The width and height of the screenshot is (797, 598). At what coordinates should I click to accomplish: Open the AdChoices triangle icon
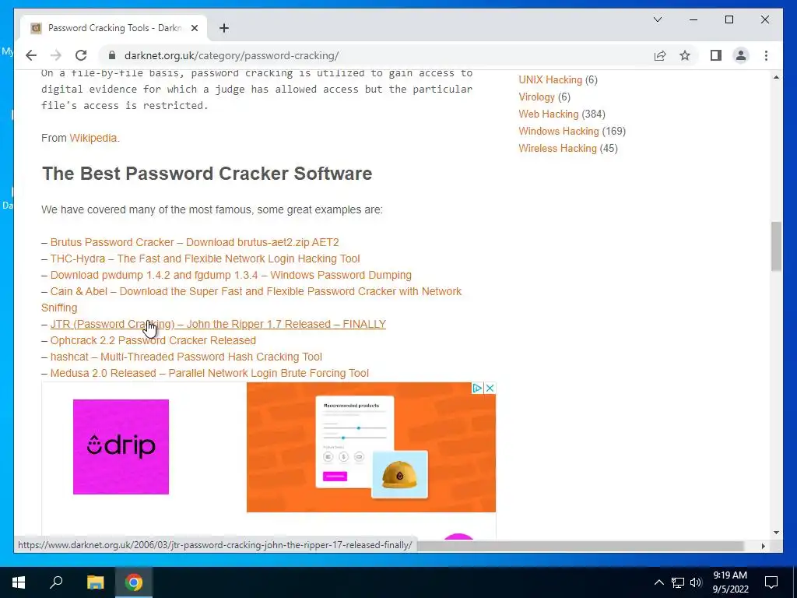[477, 389]
